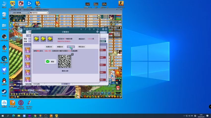Screen dimensions: 211x118
Task: Click the third gold bar item thumbnail
Action: click(50, 39)
